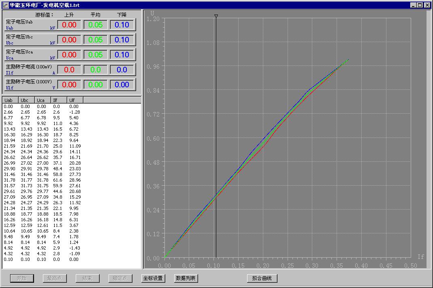Viewport: 433px width, 288px height.
Task: Open the 数据列表 data list
Action: (x=186, y=278)
